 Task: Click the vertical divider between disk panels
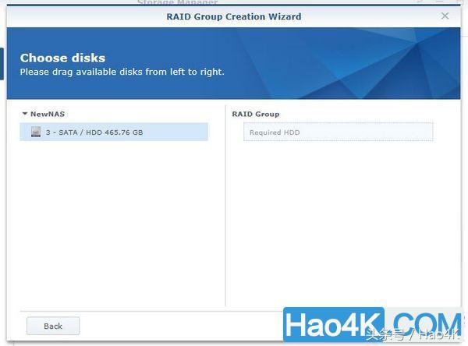point(225,205)
